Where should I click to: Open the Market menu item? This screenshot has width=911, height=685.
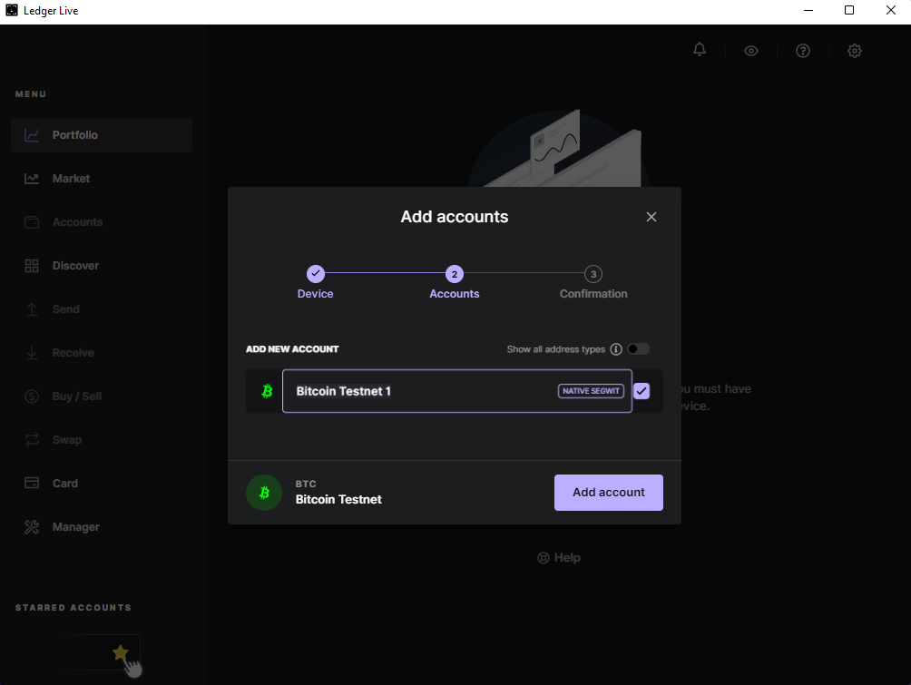pos(71,179)
